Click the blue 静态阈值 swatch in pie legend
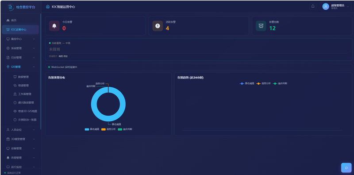Image resolution: width=354 pixels, height=175 pixels. pyautogui.click(x=87, y=129)
